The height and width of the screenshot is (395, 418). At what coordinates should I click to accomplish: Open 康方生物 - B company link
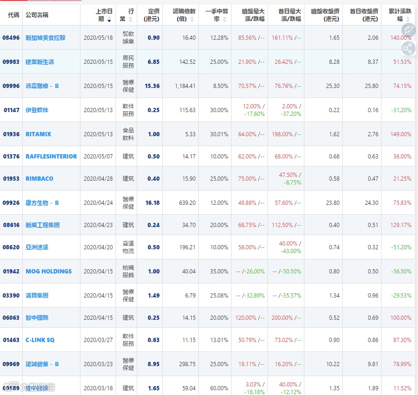pyautogui.click(x=42, y=203)
